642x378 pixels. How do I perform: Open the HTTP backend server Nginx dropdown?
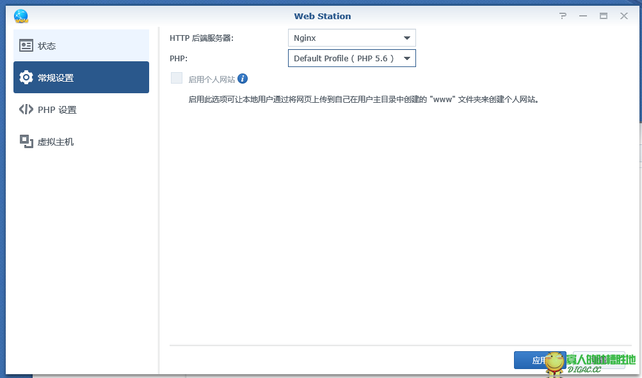tap(351, 38)
